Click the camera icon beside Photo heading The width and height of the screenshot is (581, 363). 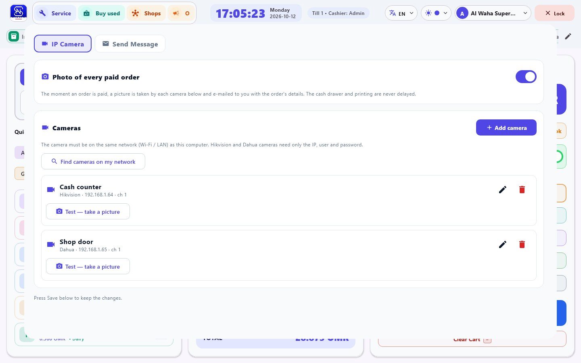tap(45, 77)
